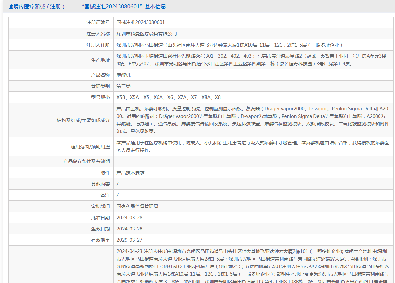Click the label 附件
This screenshot has height=283, width=395.
105,173
